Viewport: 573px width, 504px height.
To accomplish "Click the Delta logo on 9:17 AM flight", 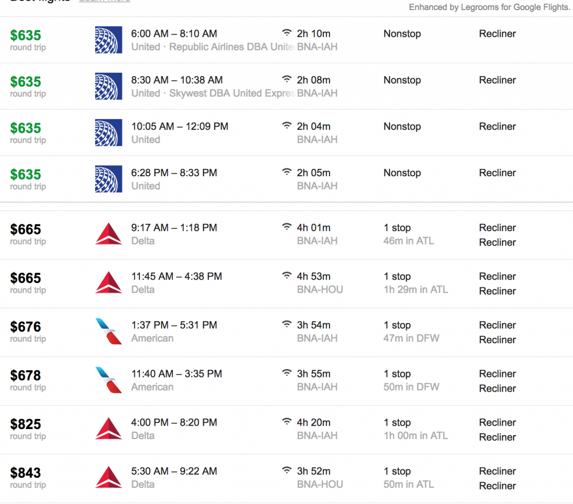I will click(109, 234).
